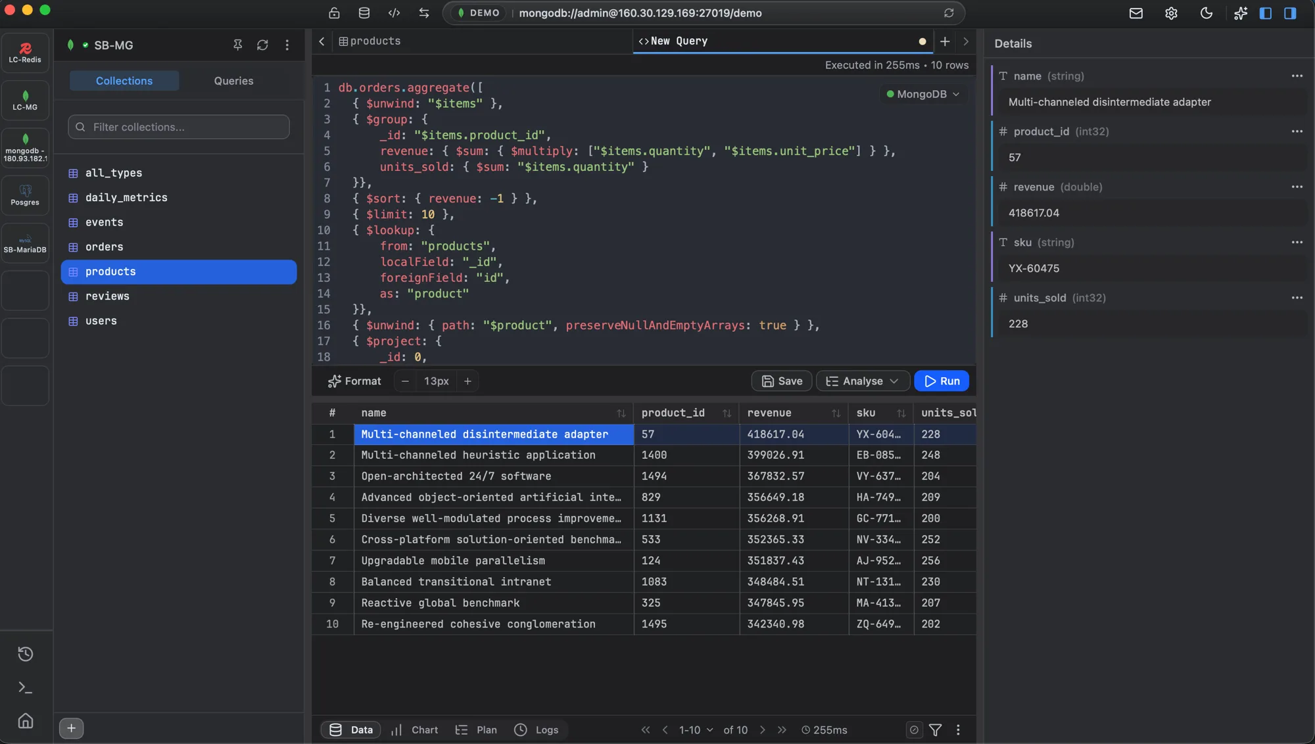This screenshot has width=1315, height=744.
Task: Save the current query
Action: tap(782, 381)
